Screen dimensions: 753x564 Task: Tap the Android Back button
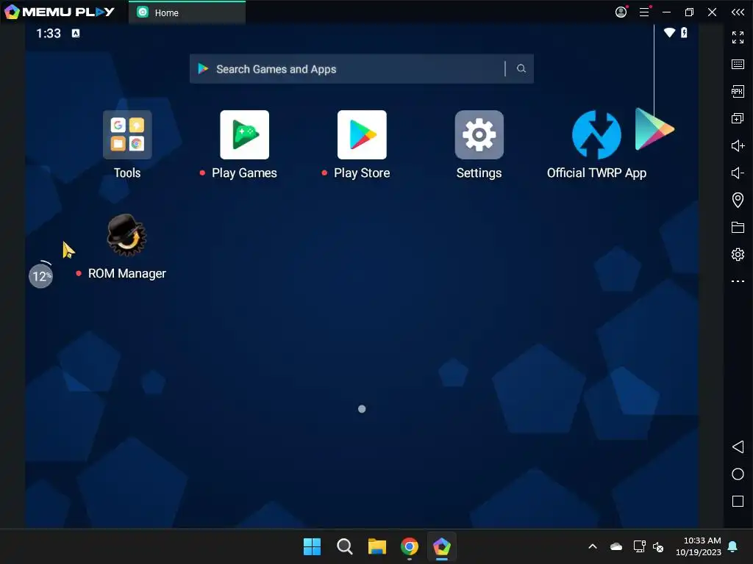(x=738, y=447)
